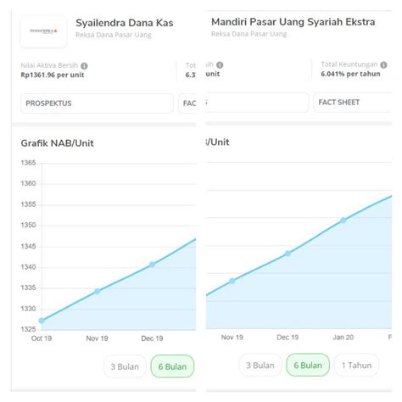Click the Syailendra fund logo thumbnail
402x402 pixels.
pos(43,31)
